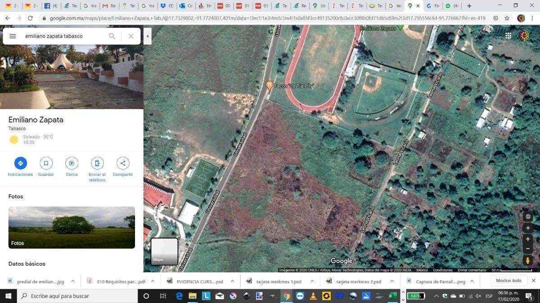Click the browser Back arrow

8,18
